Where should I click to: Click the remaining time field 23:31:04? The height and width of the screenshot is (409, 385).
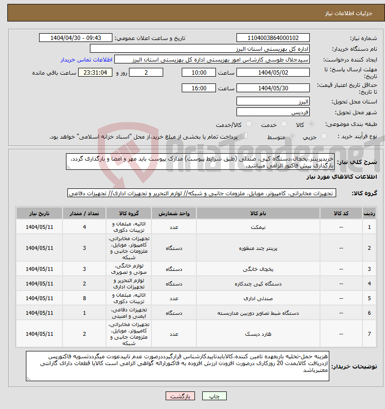(95, 73)
